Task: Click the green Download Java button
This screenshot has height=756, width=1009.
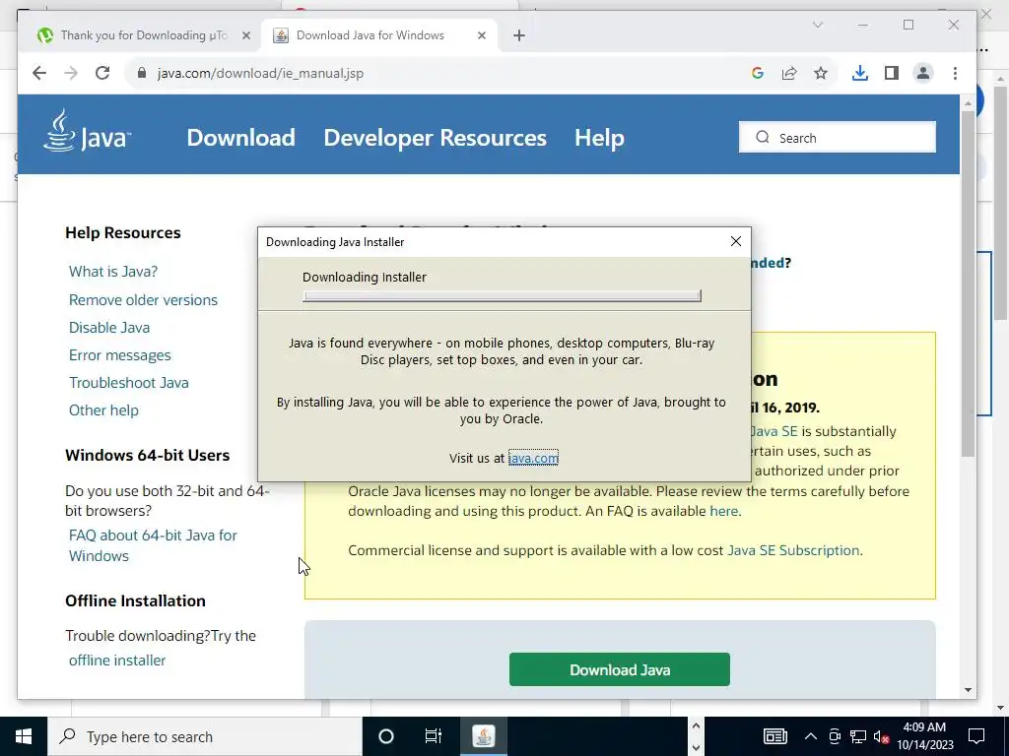Action: point(620,669)
